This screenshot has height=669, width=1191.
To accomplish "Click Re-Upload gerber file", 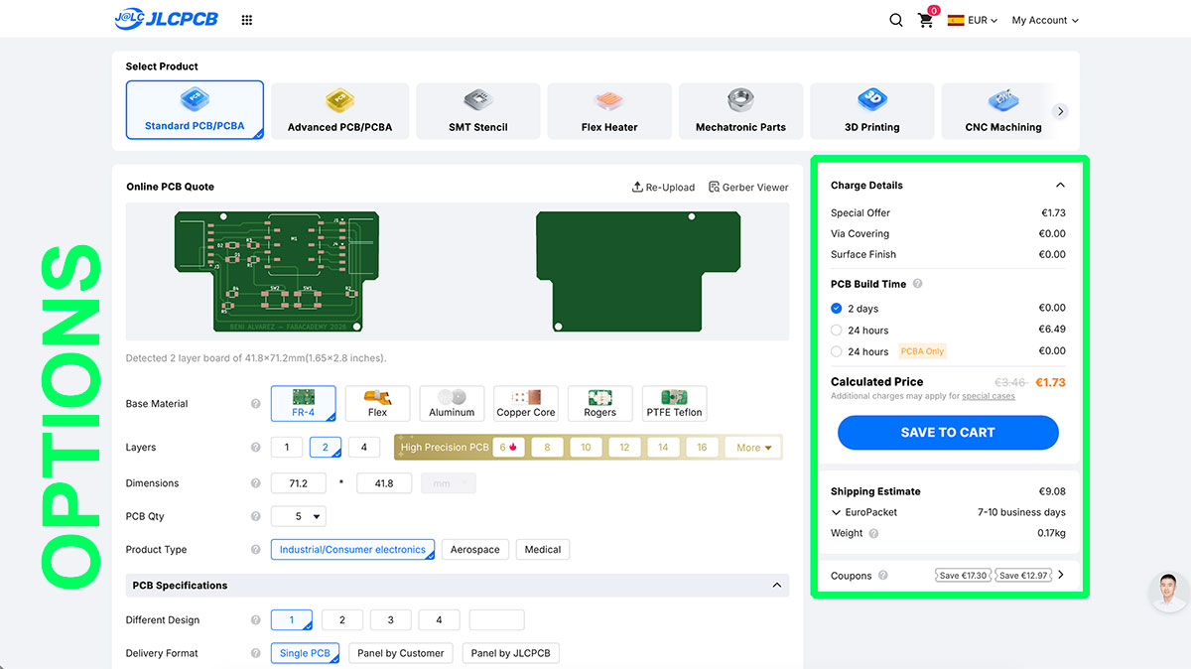I will coord(663,187).
